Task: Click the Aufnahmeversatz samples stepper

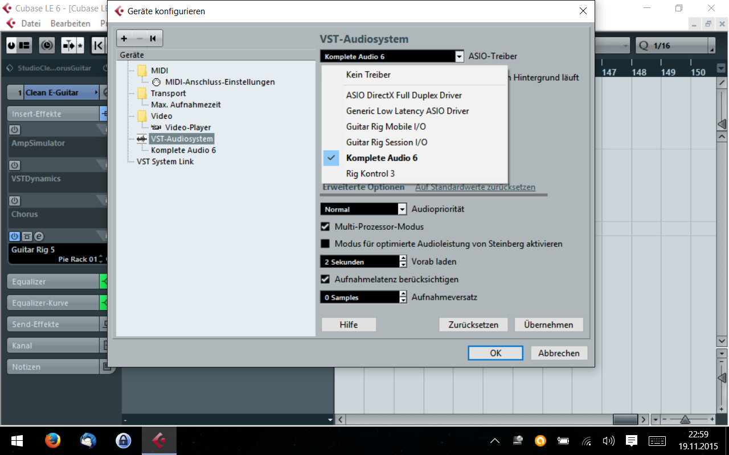Action: 403,297
